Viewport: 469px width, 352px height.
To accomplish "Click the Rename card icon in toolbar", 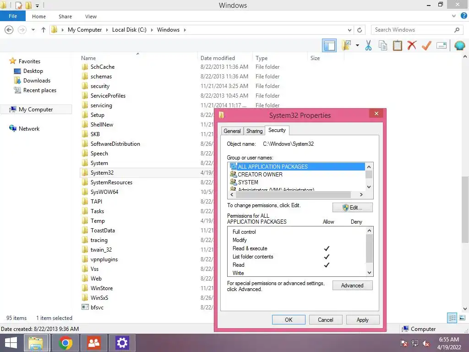I will (x=442, y=45).
